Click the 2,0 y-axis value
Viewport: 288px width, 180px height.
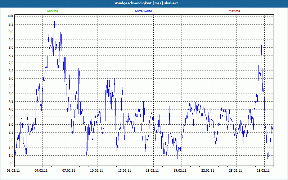(11, 140)
